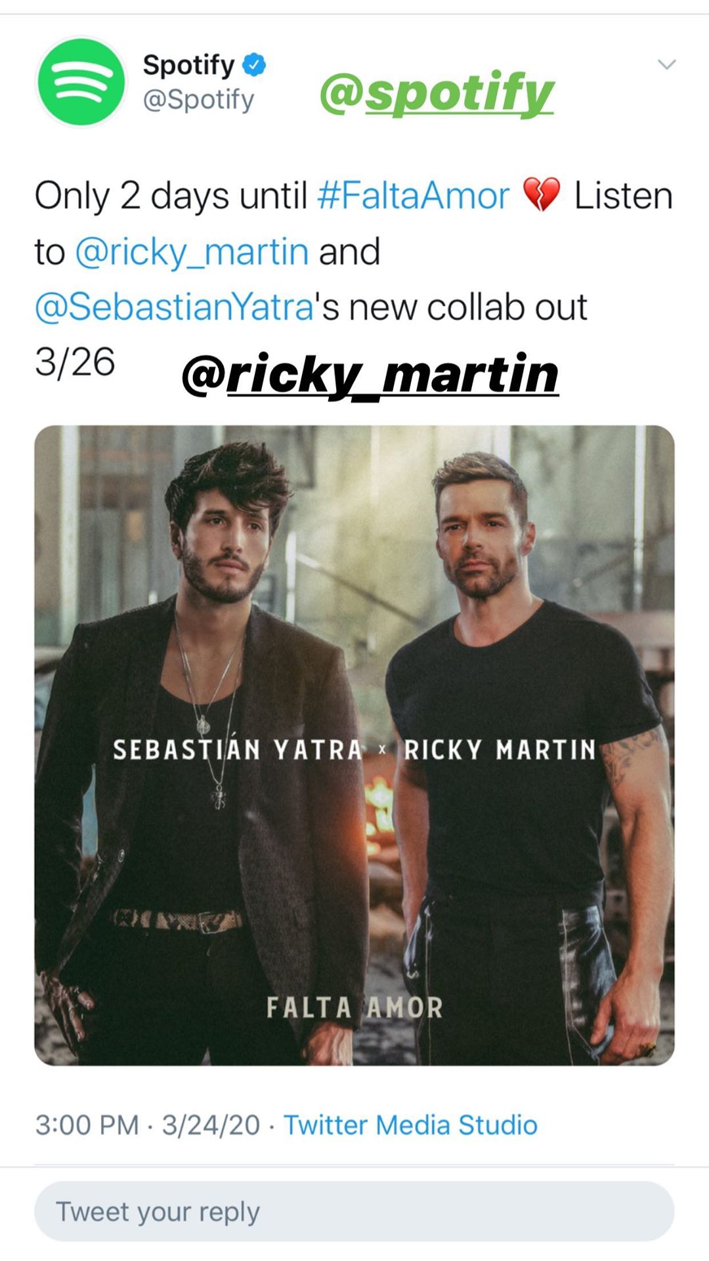Expand the tweet options chevron
Screen dimensions: 709x1261
point(666,64)
